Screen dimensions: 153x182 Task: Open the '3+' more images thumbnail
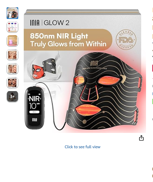pyautogui.click(x=12, y=97)
